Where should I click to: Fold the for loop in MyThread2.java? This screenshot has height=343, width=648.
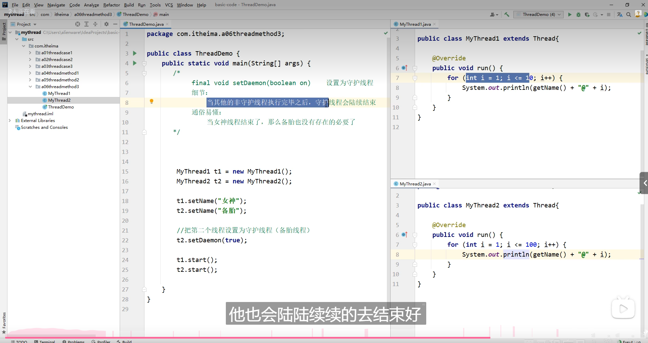click(x=415, y=245)
